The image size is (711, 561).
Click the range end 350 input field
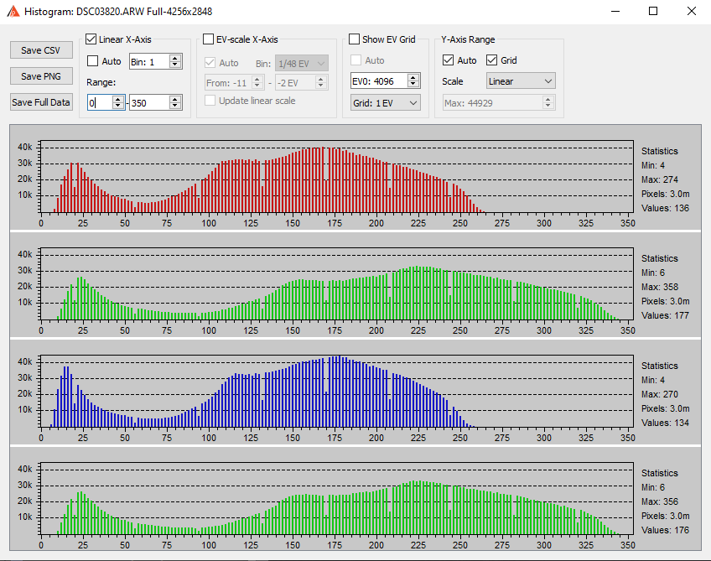tap(148, 102)
